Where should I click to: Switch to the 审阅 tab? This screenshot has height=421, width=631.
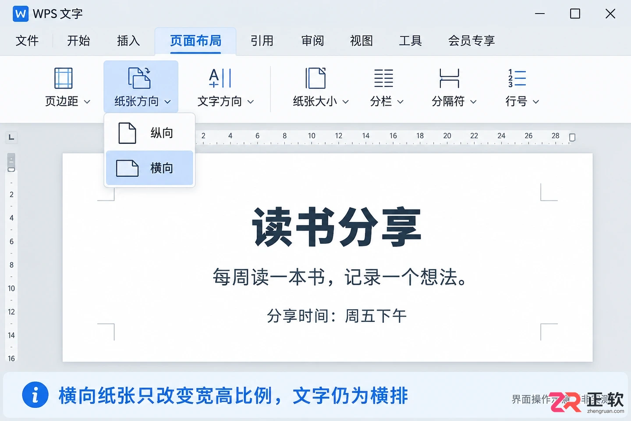pos(313,41)
